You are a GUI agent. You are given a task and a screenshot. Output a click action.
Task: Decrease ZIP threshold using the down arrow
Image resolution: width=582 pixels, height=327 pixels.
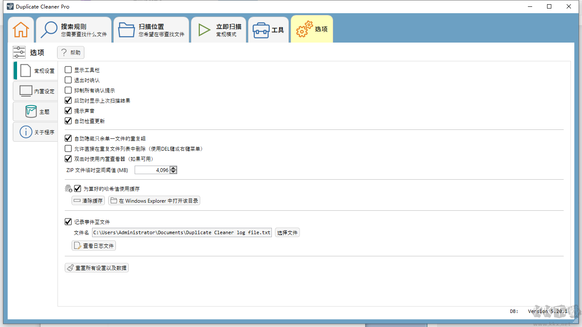[173, 172]
